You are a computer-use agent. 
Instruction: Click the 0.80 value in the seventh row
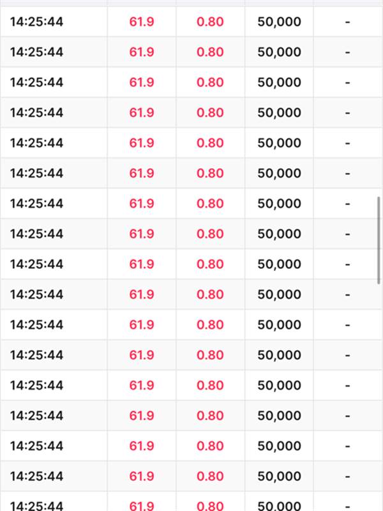point(210,204)
